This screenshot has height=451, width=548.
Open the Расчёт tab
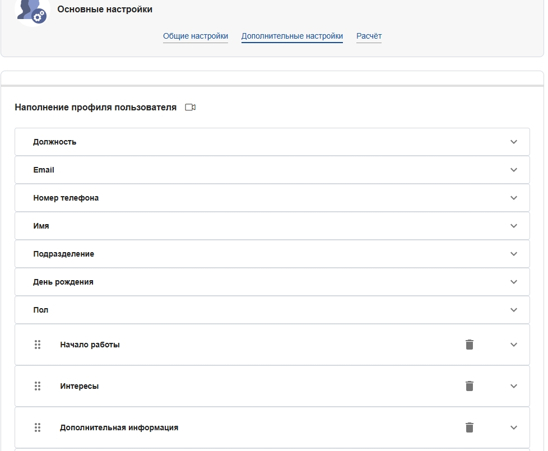pos(369,36)
